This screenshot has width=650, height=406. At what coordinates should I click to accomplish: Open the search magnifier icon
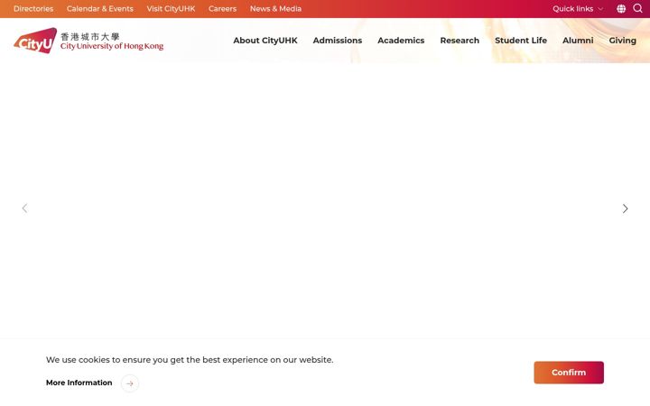(637, 8)
